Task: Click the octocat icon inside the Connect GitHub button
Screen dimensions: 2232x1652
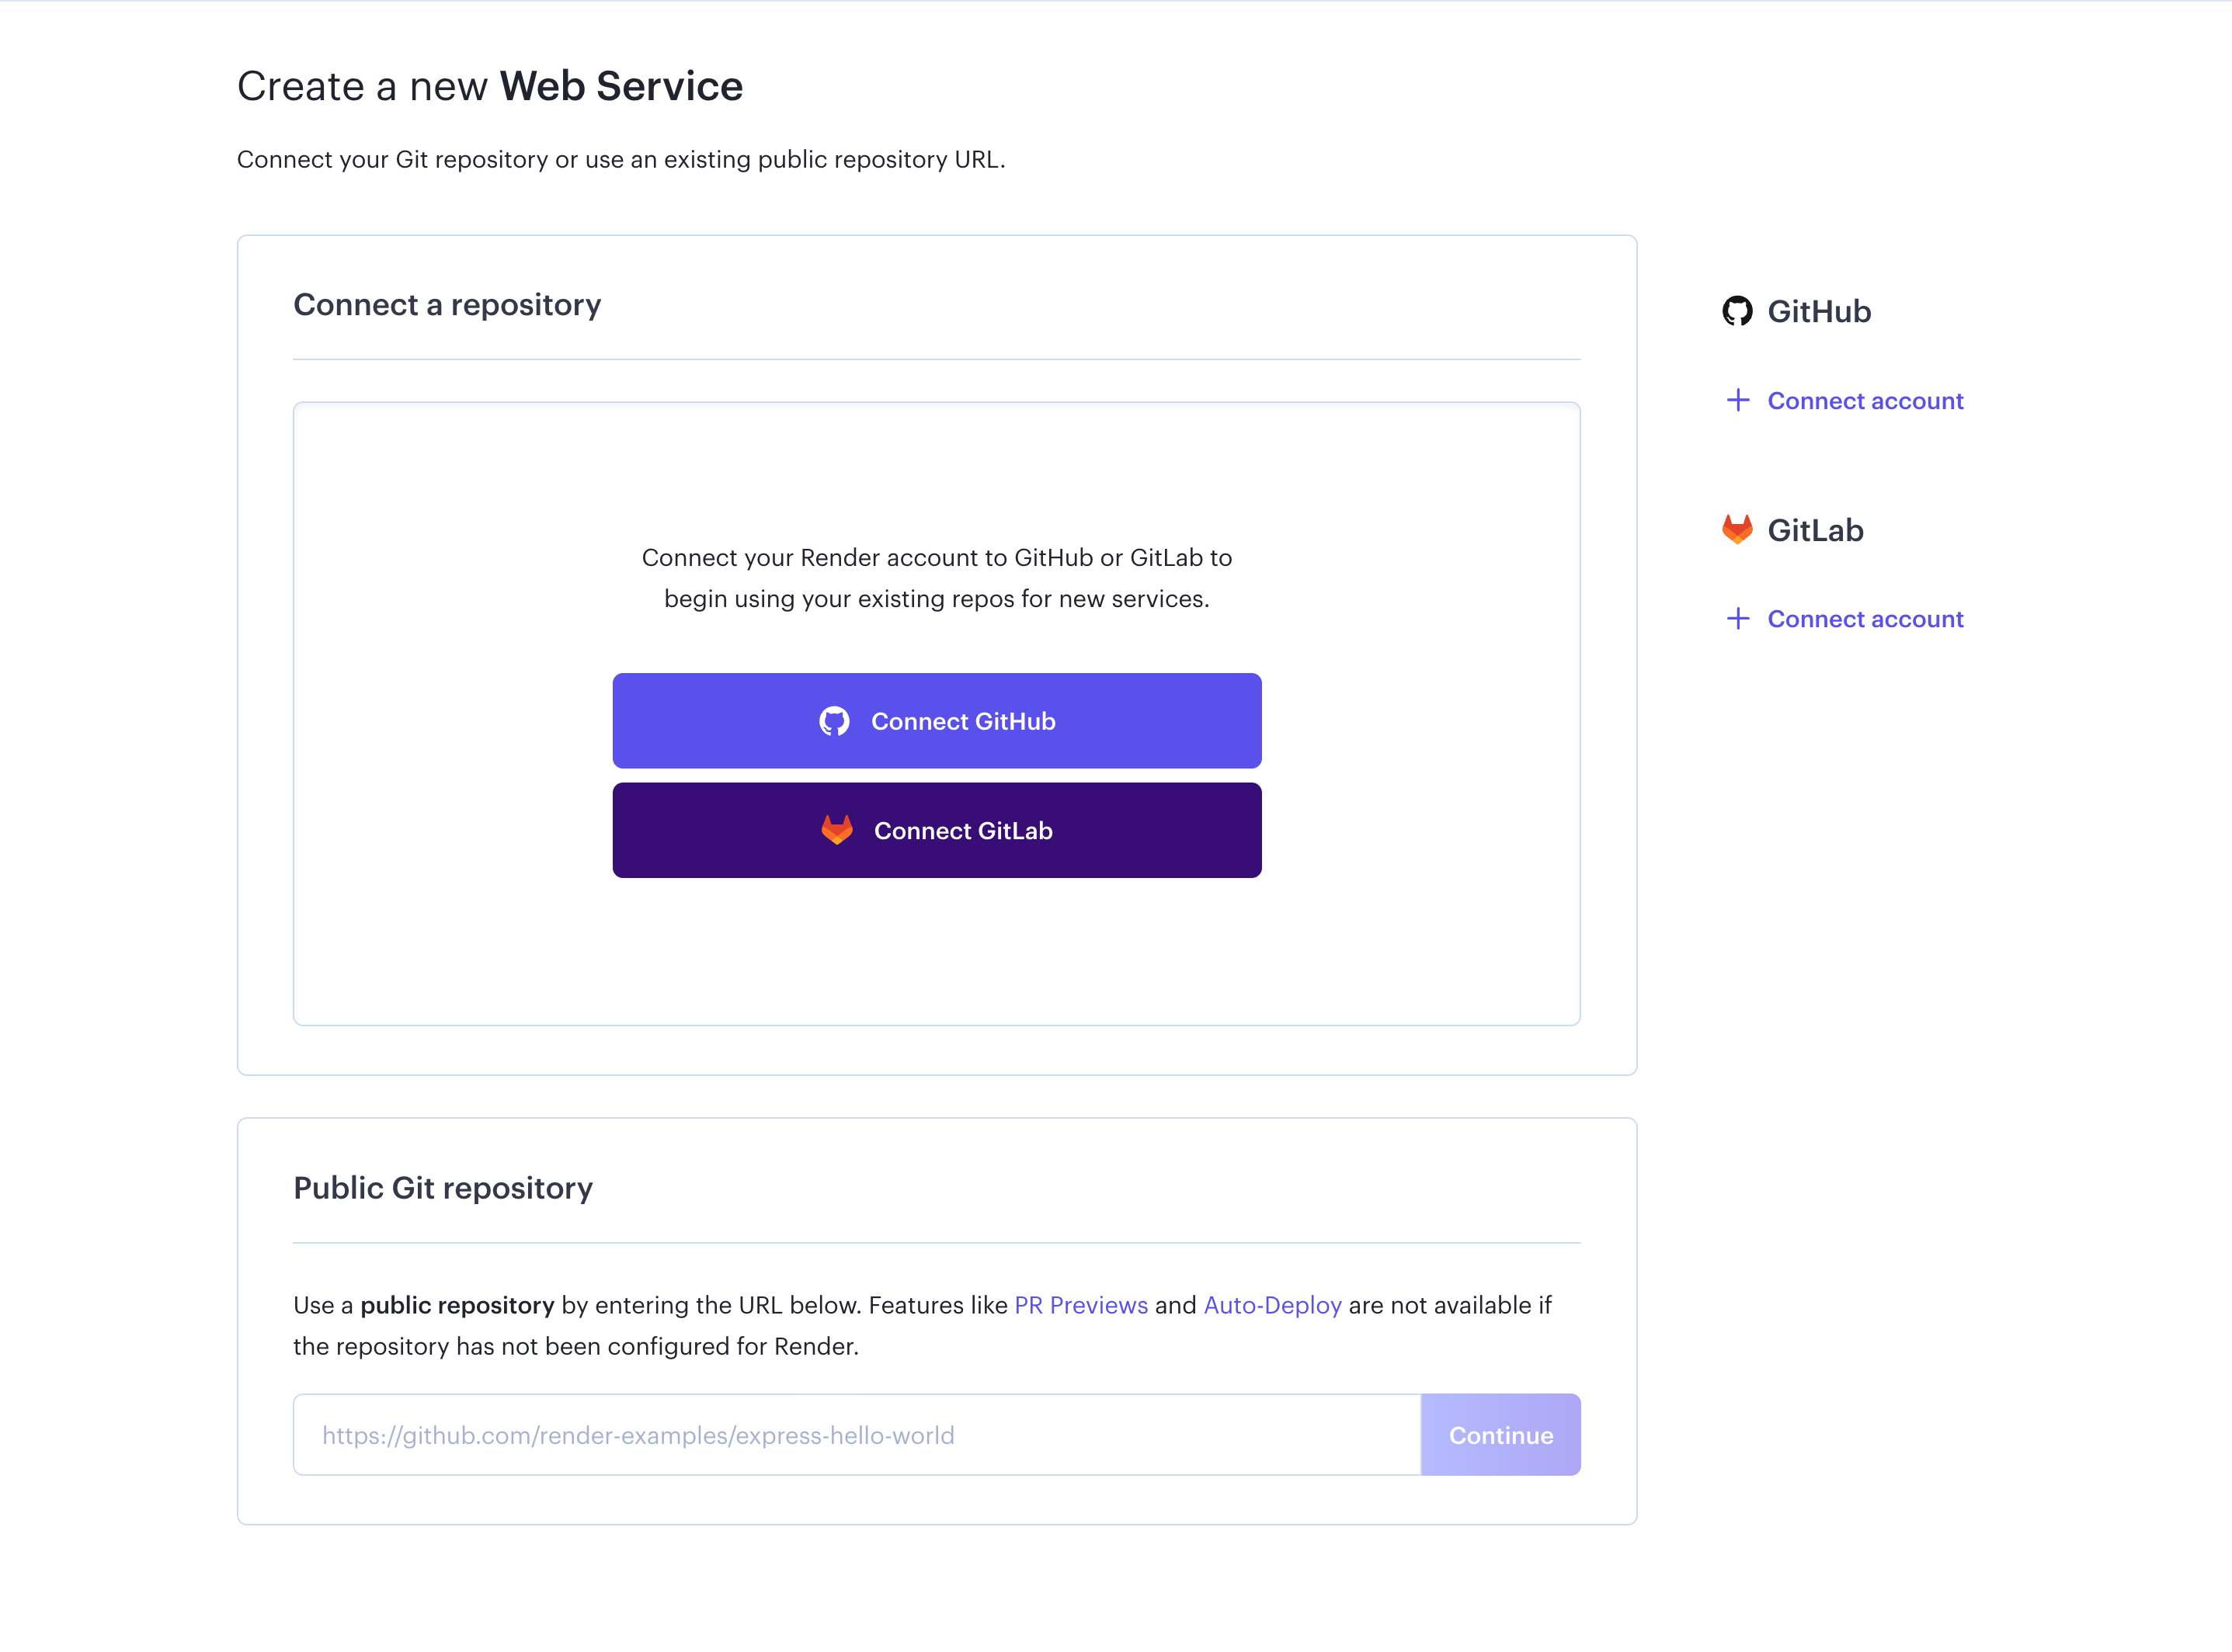Action: pos(834,720)
